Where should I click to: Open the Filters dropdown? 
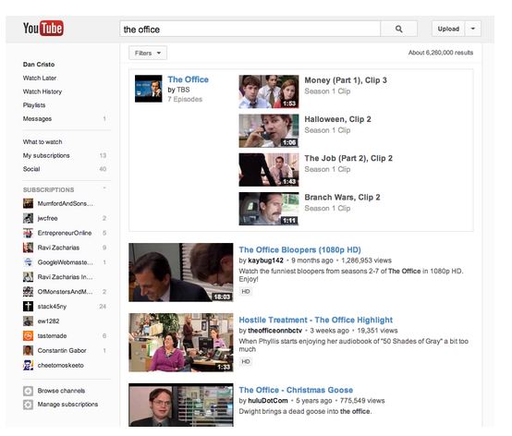coord(148,53)
